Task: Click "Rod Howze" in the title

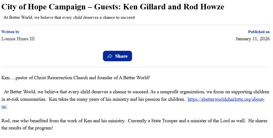Action: (x=204, y=7)
